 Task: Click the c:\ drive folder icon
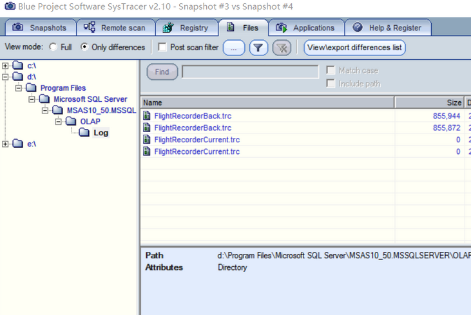point(18,65)
